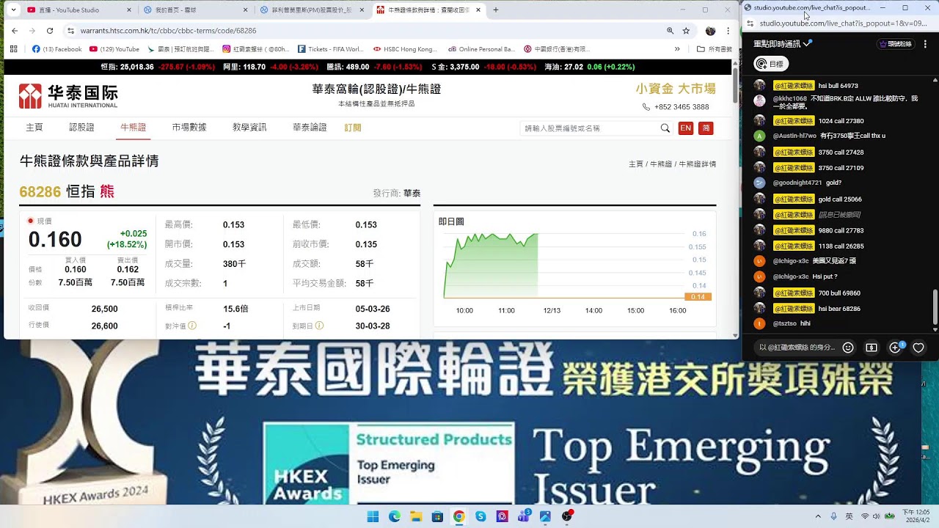Click the chat plus action icon
Viewport: 939px width, 528px height.
(896, 348)
